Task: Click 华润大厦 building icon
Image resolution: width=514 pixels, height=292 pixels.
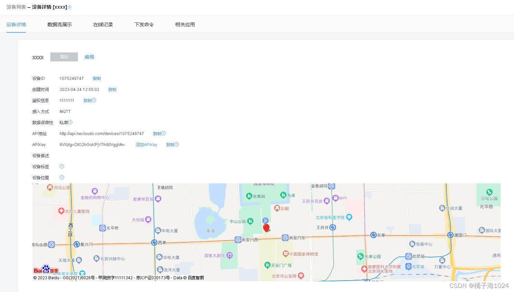Action: [442, 208]
